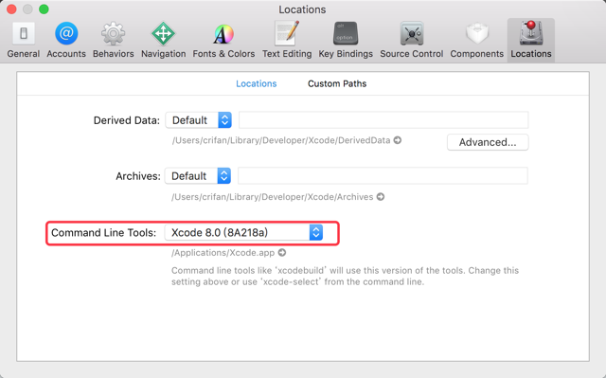Viewport: 606px width, 378px height.
Task: Open the Components preferences pane
Action: 477,40
